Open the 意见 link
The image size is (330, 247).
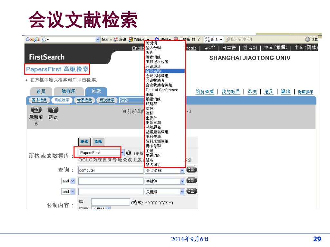coord(269,92)
